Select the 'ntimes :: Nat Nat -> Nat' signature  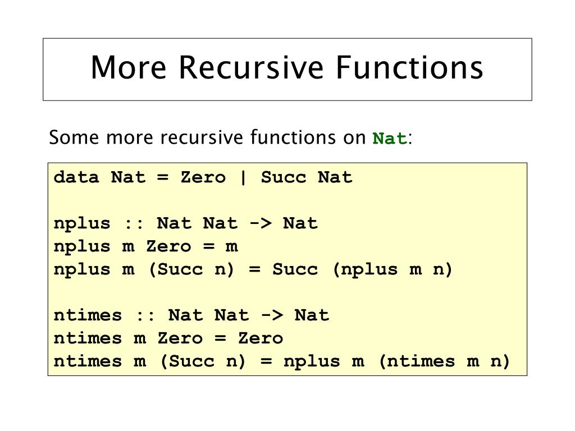pyautogui.click(x=191, y=315)
